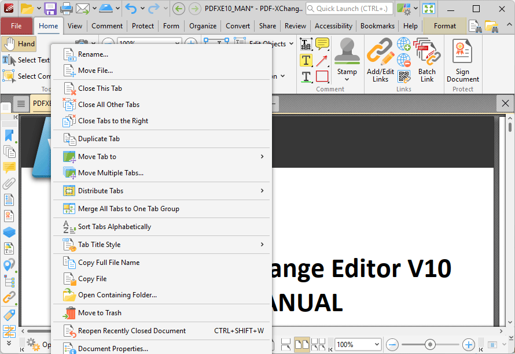Click the green back navigation arrow

pyautogui.click(x=179, y=9)
